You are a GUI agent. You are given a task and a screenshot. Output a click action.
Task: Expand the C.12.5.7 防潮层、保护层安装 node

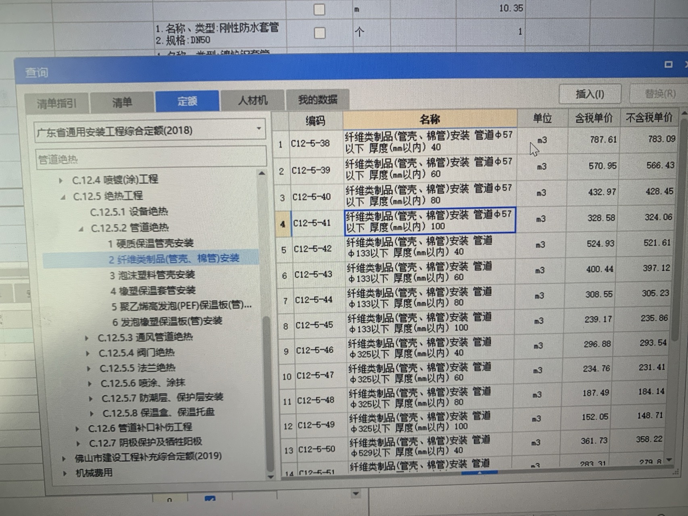(x=91, y=399)
